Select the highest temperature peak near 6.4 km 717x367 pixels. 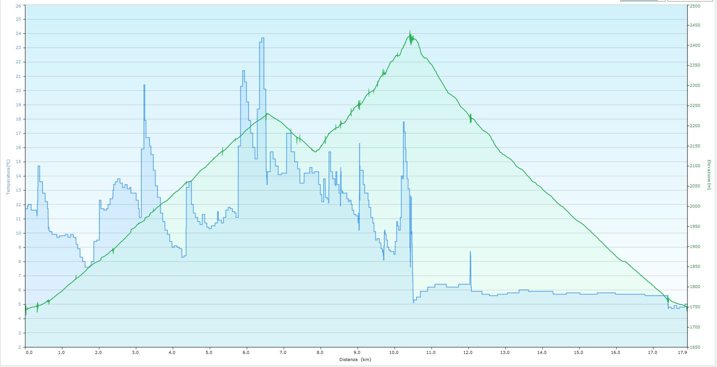click(x=262, y=38)
